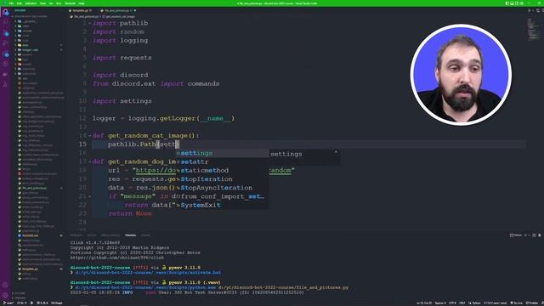Open the Source Control view
Image resolution: width=544 pixels, height=306 pixels.
pos(5,33)
